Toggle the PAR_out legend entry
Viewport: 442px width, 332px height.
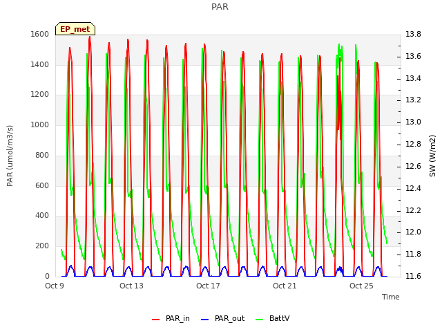coord(222,318)
